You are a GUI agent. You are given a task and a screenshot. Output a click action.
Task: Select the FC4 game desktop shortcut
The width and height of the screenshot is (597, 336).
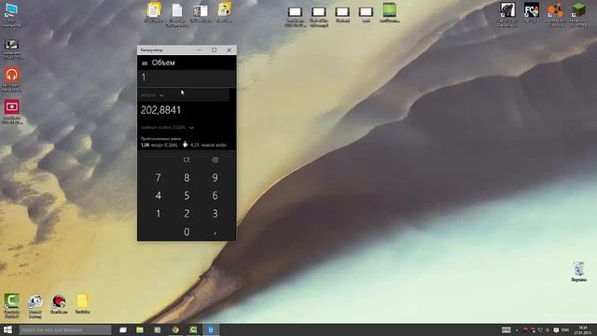click(x=532, y=13)
